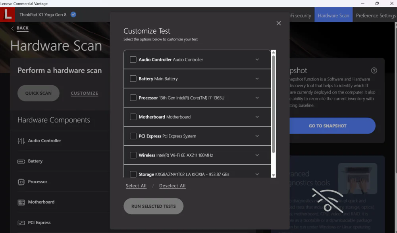Click the ThinkPad X1 Yoga Gen 8 device name
Viewport: 397px width, 233px height.
[43, 15]
